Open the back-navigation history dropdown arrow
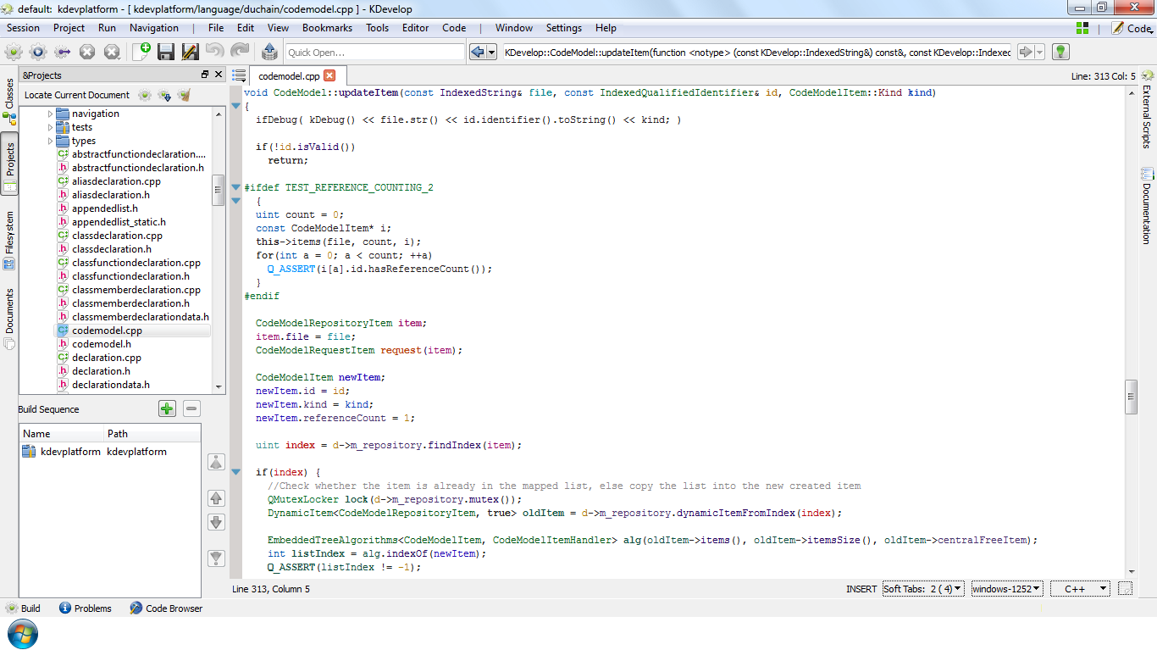1157x650 pixels. (x=492, y=52)
